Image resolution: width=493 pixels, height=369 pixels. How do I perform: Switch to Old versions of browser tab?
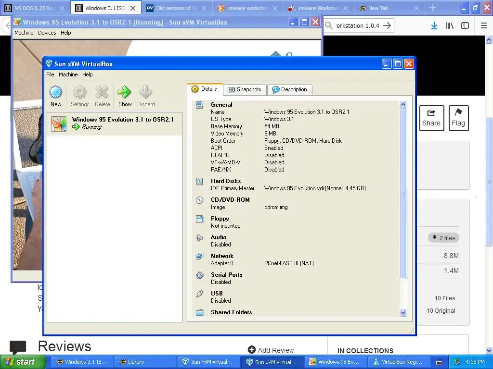click(176, 8)
